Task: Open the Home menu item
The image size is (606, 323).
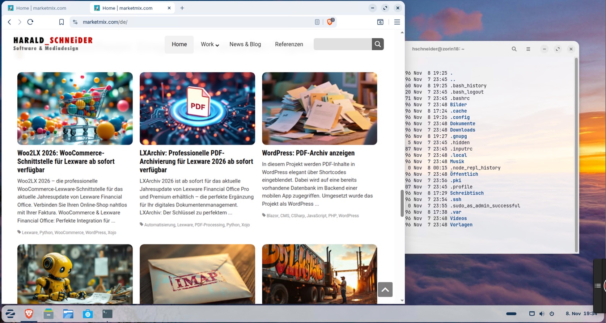Action: click(179, 44)
